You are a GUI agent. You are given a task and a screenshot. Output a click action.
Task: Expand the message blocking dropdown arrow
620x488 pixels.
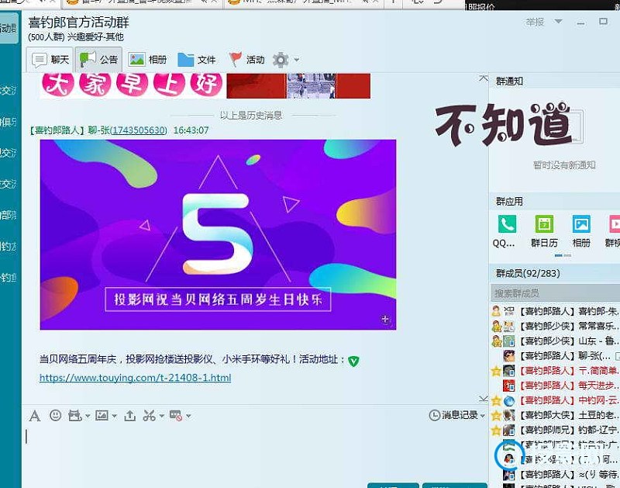(188, 416)
